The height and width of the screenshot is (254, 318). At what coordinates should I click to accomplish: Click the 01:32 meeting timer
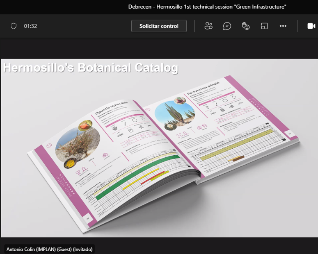tap(30, 26)
